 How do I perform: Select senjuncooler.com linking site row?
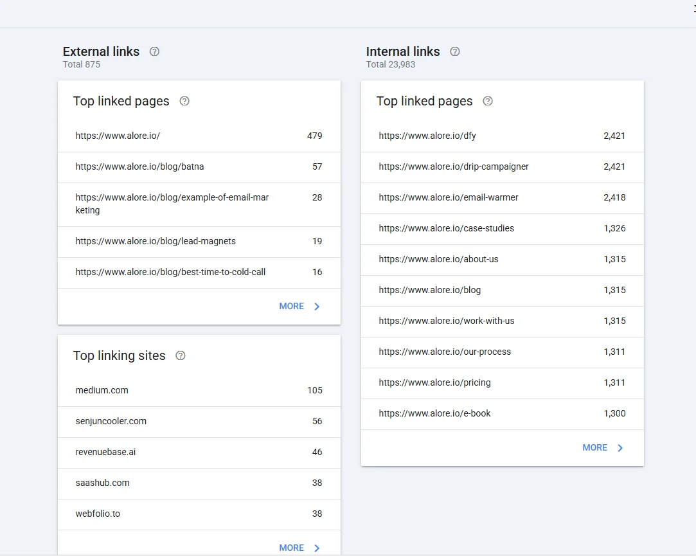[199, 422]
